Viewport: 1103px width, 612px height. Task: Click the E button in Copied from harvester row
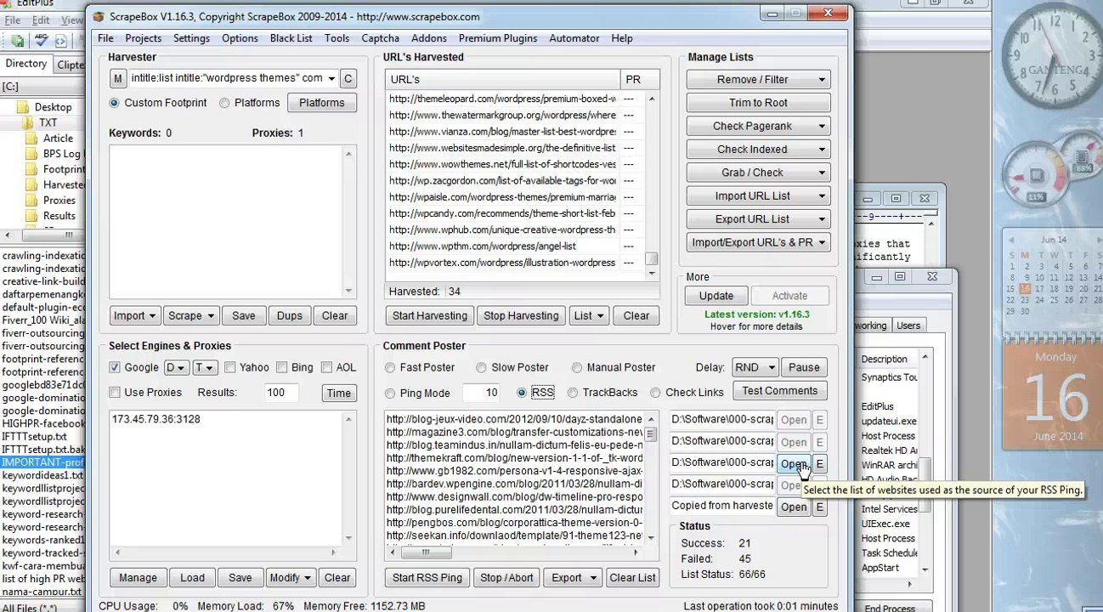[x=819, y=507]
